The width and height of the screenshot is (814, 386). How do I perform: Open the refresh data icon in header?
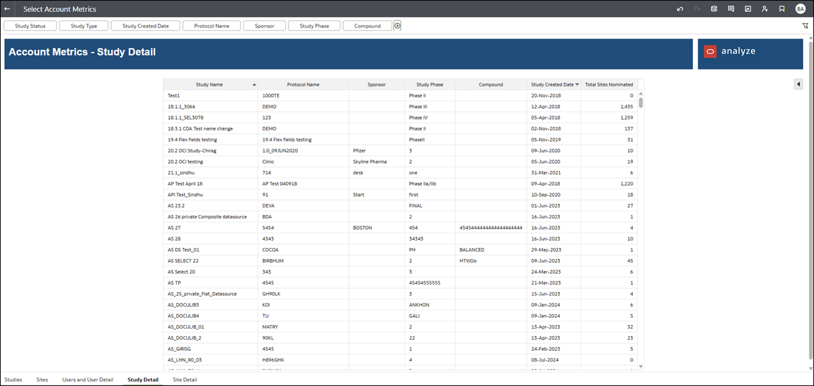pos(714,9)
